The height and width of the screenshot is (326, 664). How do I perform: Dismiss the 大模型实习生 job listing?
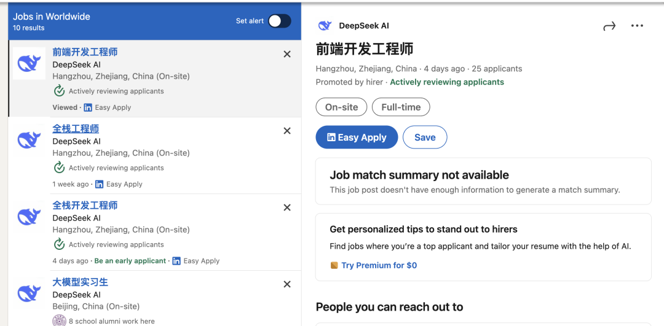tap(287, 284)
